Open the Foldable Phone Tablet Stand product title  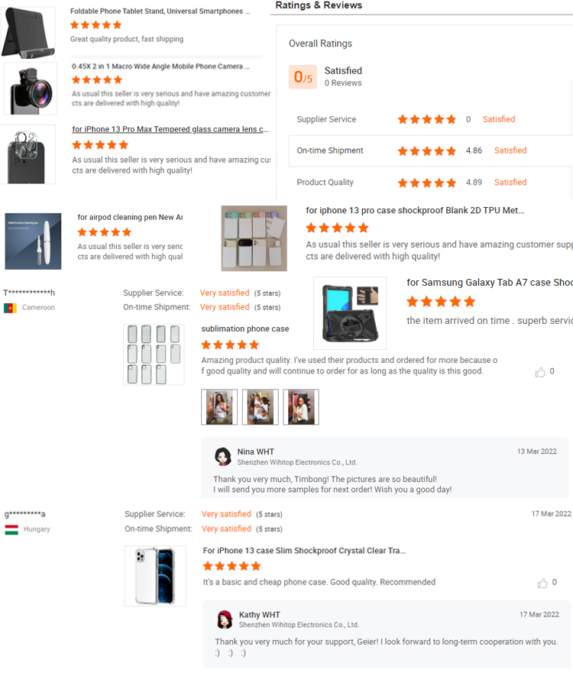(x=160, y=11)
